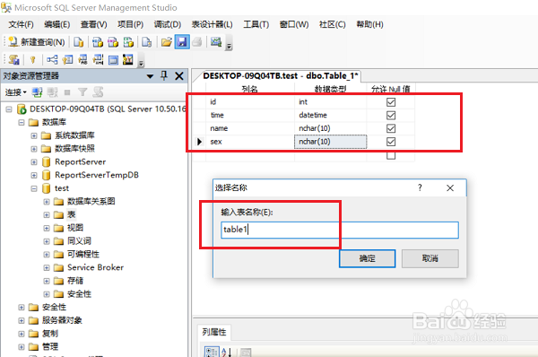Collapse the test database node

point(34,188)
